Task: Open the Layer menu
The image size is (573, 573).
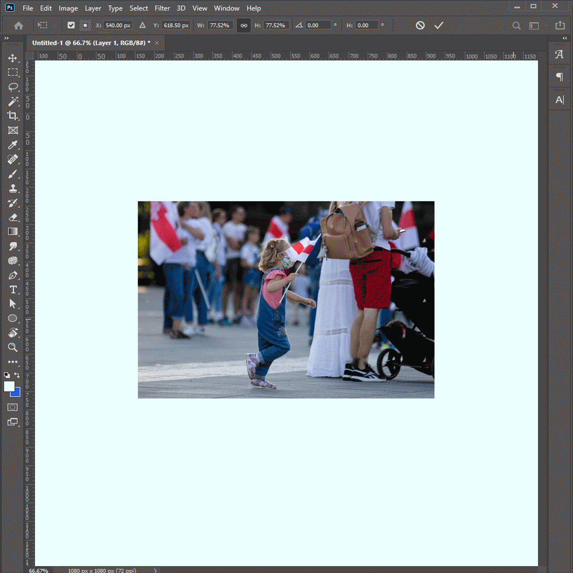Action: [93, 8]
